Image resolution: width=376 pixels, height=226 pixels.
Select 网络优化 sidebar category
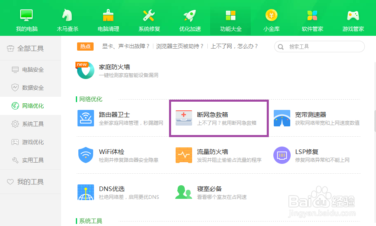31,106
